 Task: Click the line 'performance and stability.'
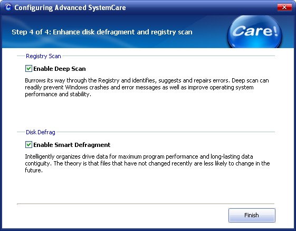[58, 94]
